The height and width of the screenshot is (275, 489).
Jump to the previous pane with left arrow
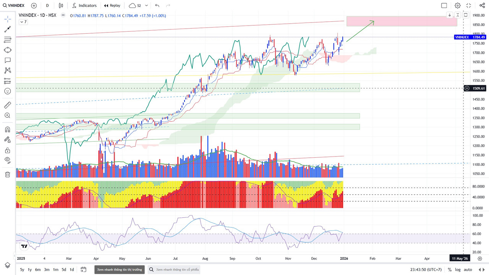coord(480,270)
